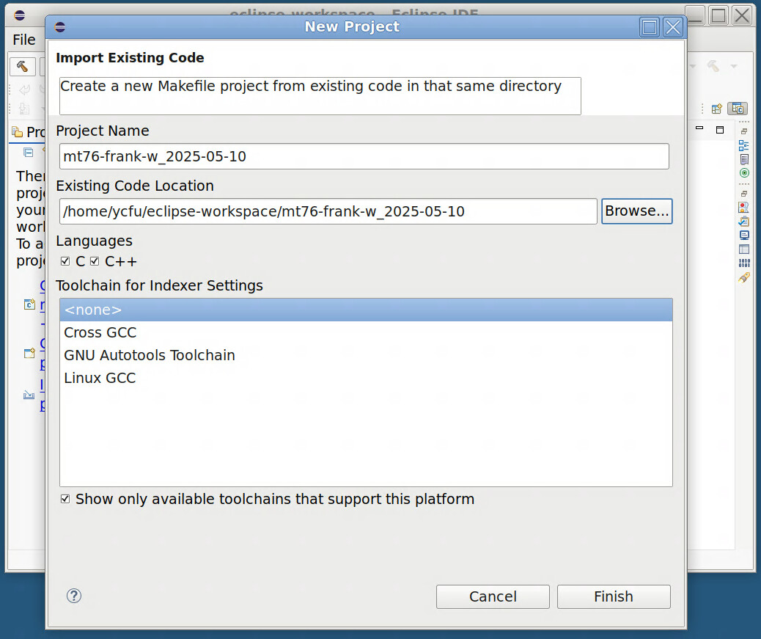This screenshot has height=639, width=761.
Task: Maximize the Eclipse editor area view
Action: (720, 130)
